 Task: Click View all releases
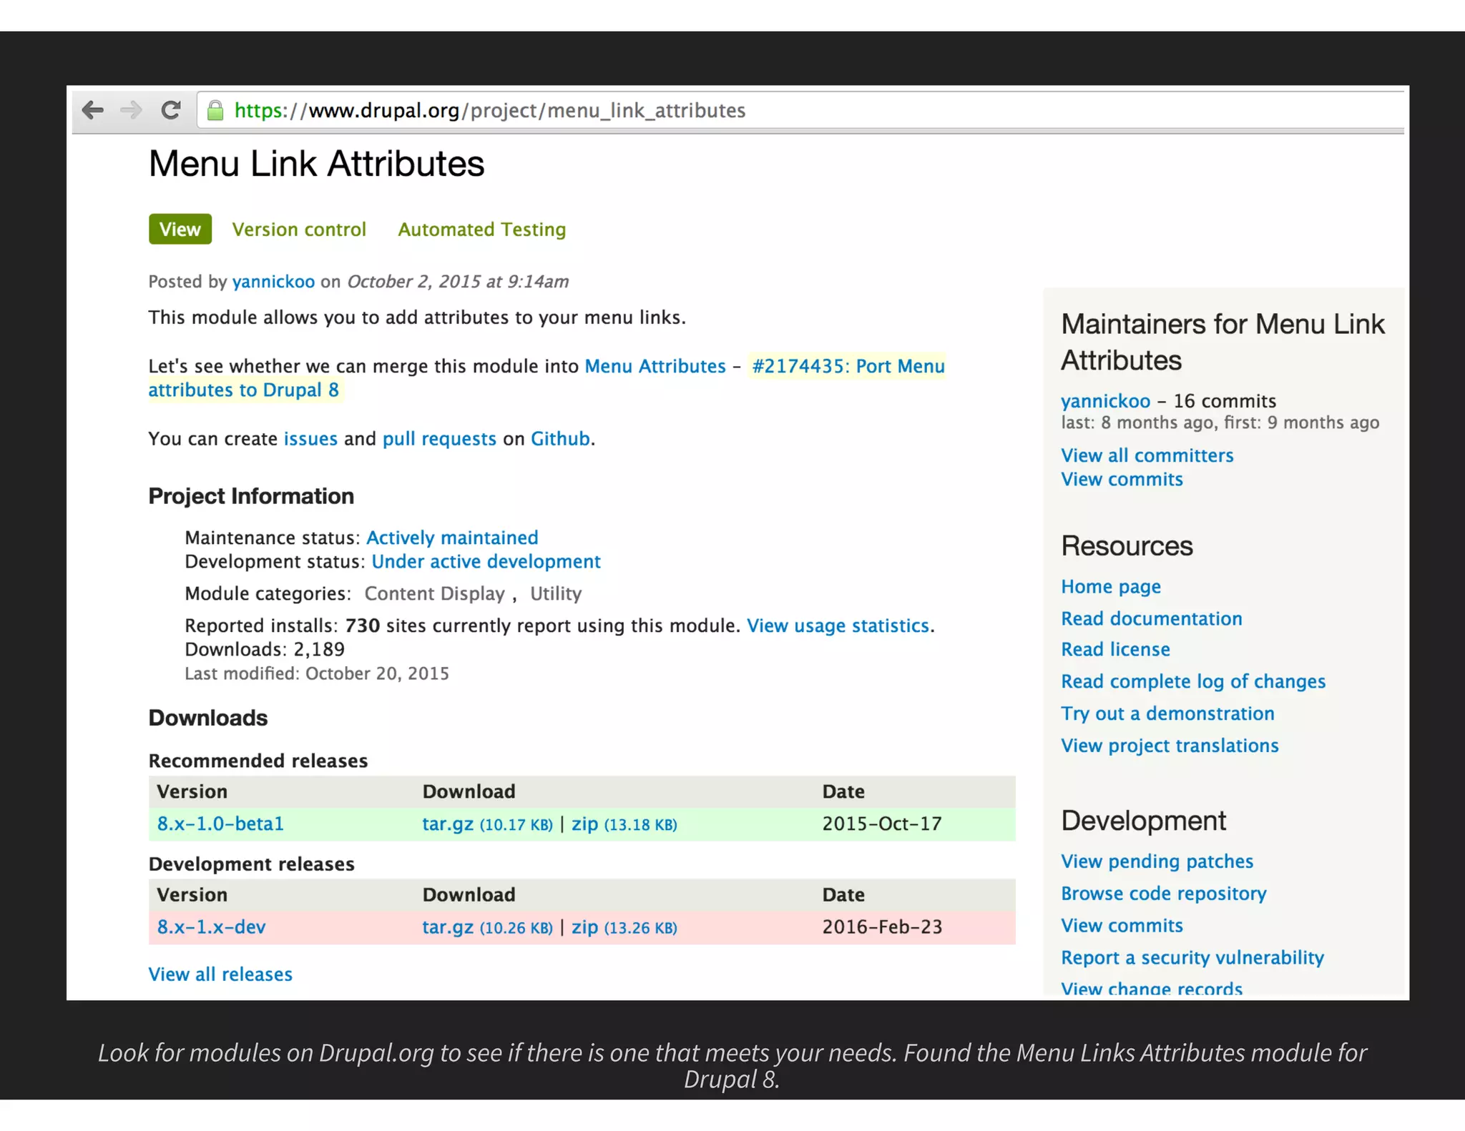pyautogui.click(x=220, y=974)
